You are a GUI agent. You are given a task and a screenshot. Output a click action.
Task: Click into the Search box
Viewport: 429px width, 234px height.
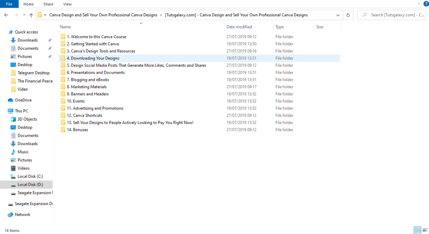click(392, 15)
